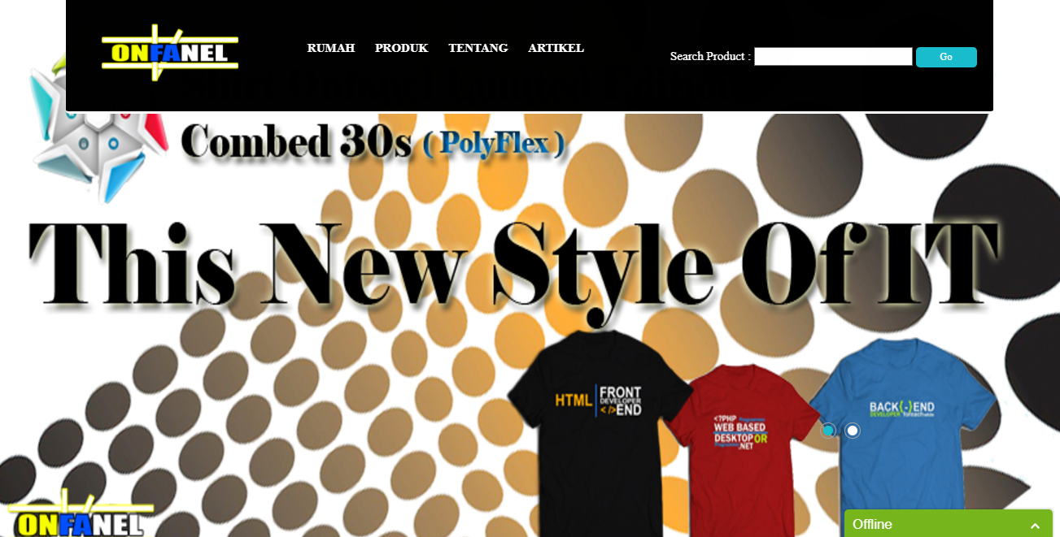Viewport: 1060px width, 537px height.
Task: Click the Go search button
Action: (x=946, y=57)
